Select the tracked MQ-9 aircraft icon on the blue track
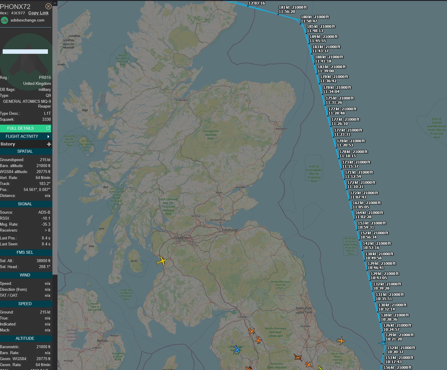 pyautogui.click(x=383, y=343)
